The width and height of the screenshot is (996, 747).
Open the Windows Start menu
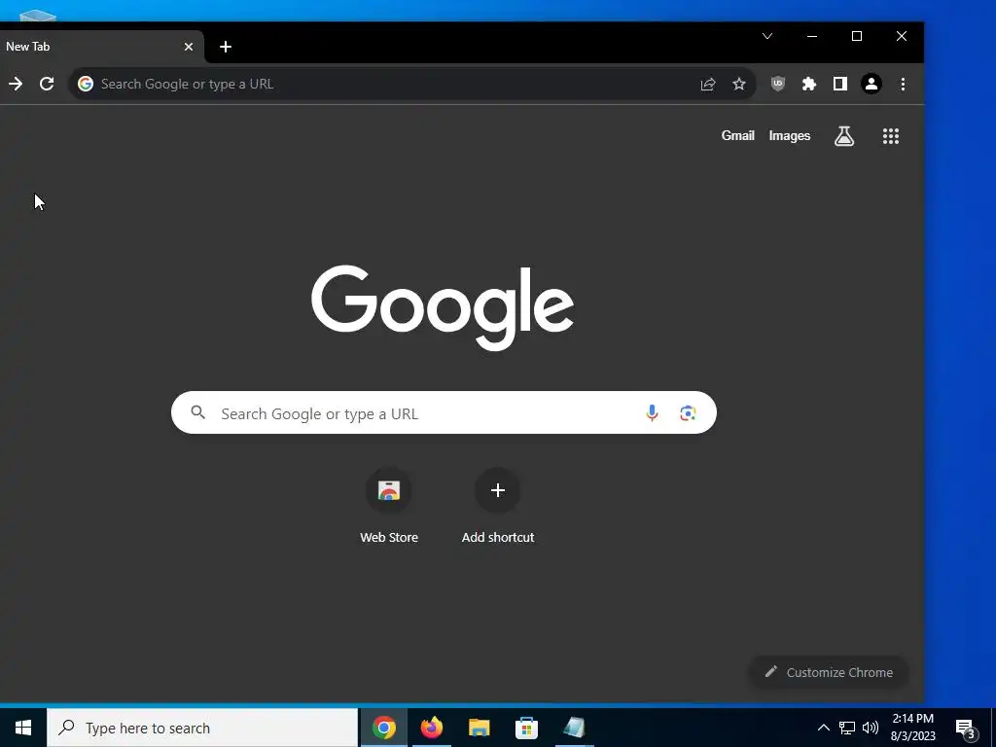tap(23, 728)
